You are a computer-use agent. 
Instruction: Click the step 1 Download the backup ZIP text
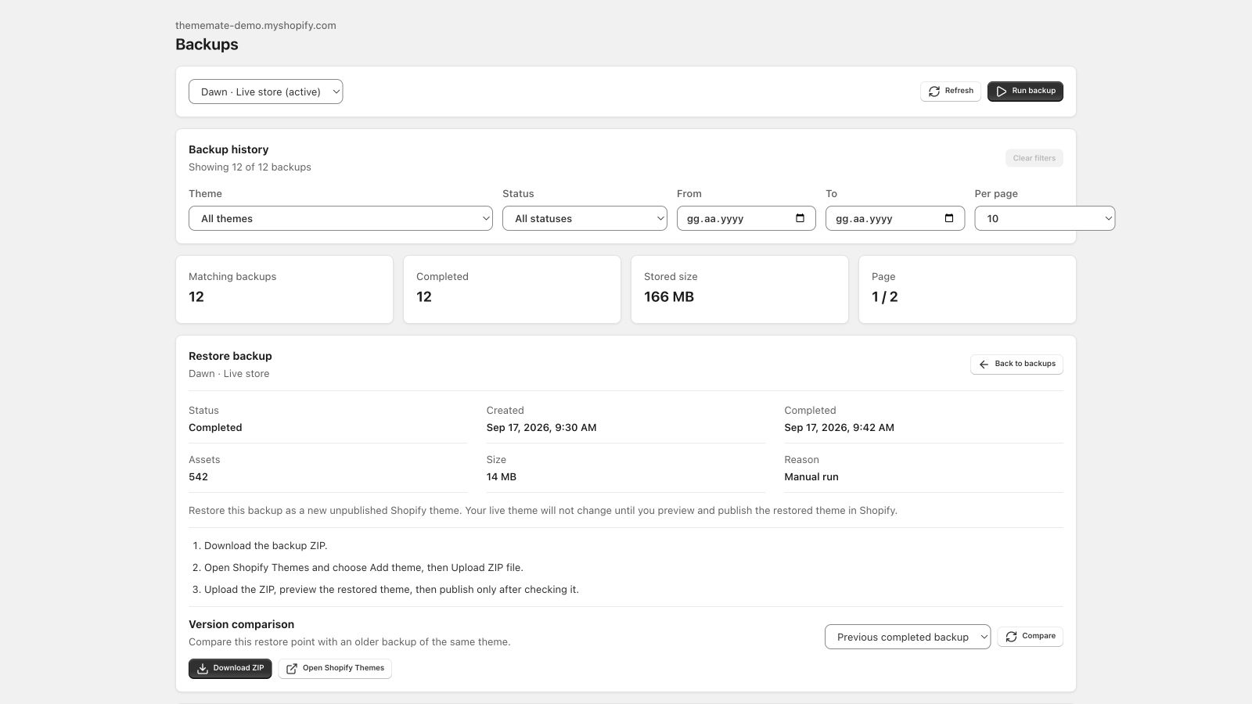[x=265, y=545]
